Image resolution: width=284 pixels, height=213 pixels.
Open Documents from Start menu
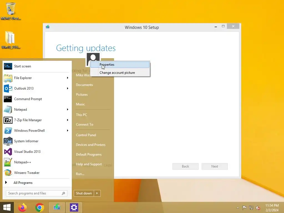pos(84,85)
